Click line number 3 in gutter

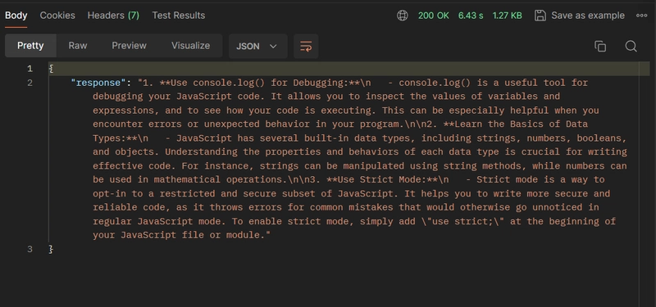[x=30, y=250]
